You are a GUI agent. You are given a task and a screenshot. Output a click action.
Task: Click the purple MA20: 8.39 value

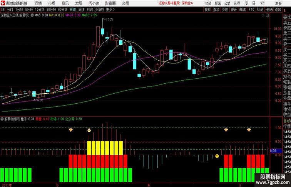pyautogui.click(x=73, y=15)
